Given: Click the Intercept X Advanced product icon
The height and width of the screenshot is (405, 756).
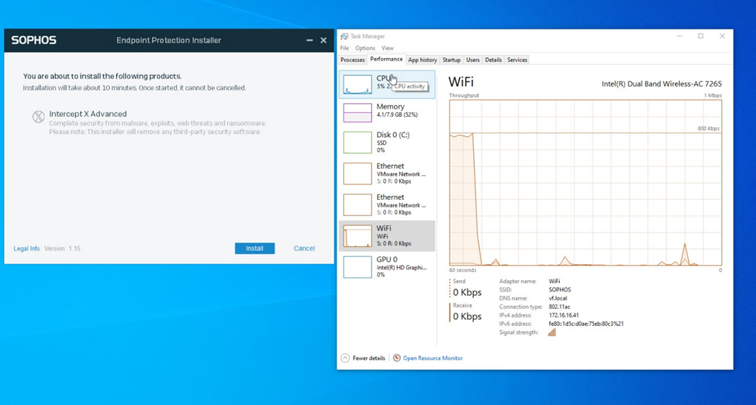Looking at the screenshot, I should click(x=39, y=116).
